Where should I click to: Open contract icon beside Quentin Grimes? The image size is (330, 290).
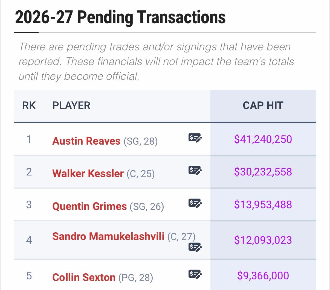(195, 203)
